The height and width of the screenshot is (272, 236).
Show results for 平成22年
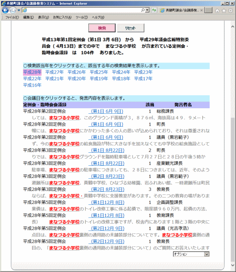point(32,79)
